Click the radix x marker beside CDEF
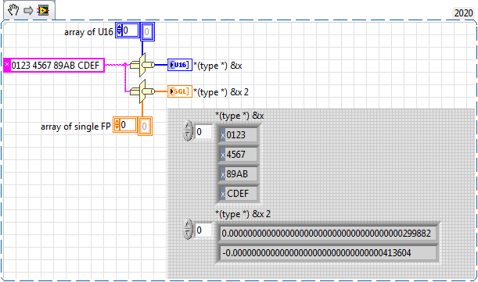 point(223,194)
